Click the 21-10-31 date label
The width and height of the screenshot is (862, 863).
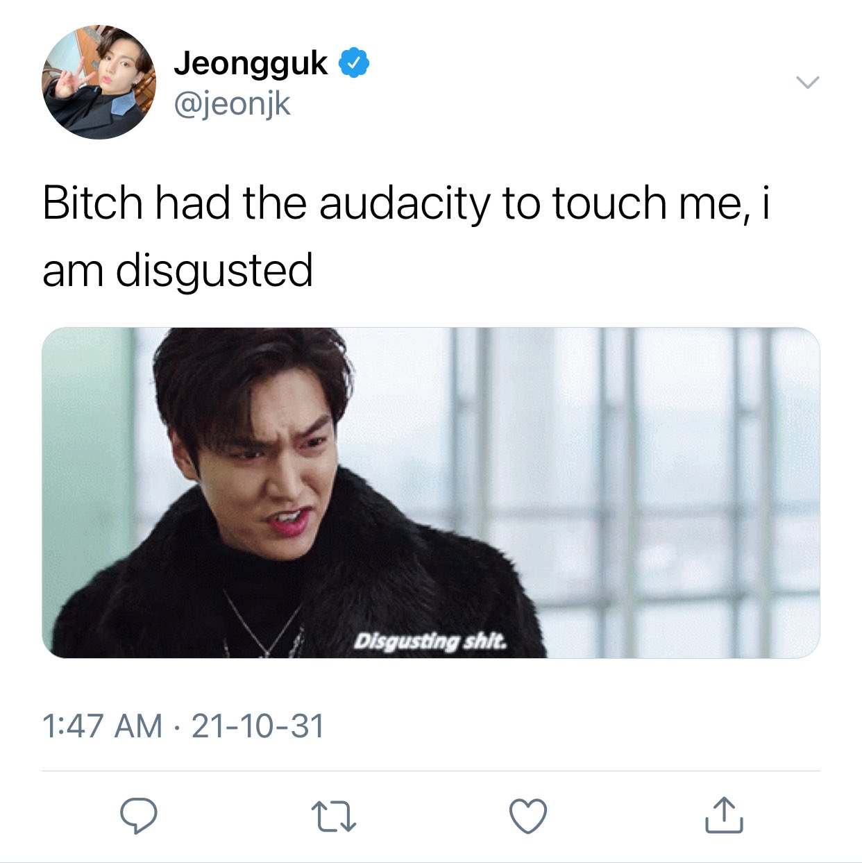pos(258,726)
